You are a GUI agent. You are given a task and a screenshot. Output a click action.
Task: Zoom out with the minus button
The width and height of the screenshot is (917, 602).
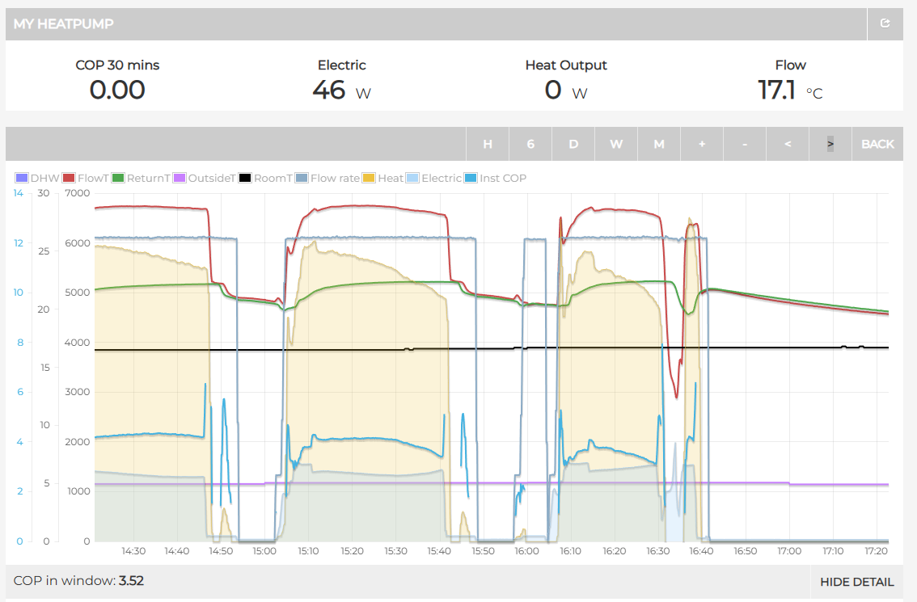coord(745,144)
